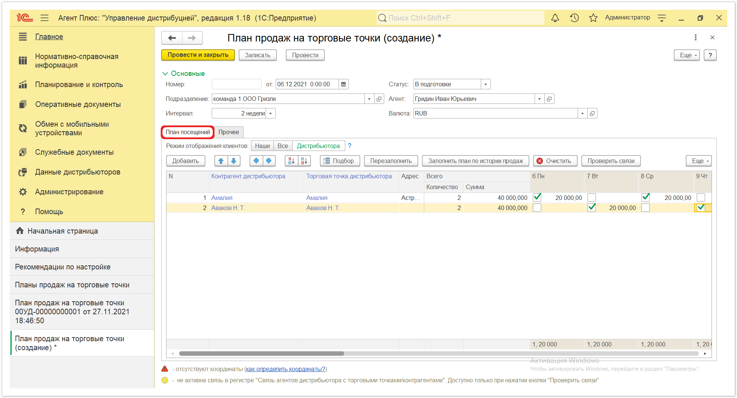Open the 1C main menu hamburger icon
This screenshot has width=737, height=398.
[x=45, y=18]
